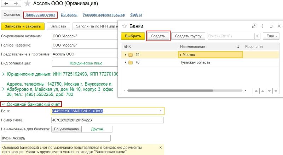Maximize the Банки window
This screenshot has height=155, width=283.
(x=271, y=26)
